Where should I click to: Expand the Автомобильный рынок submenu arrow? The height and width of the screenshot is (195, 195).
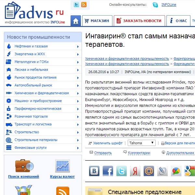coord(78,85)
